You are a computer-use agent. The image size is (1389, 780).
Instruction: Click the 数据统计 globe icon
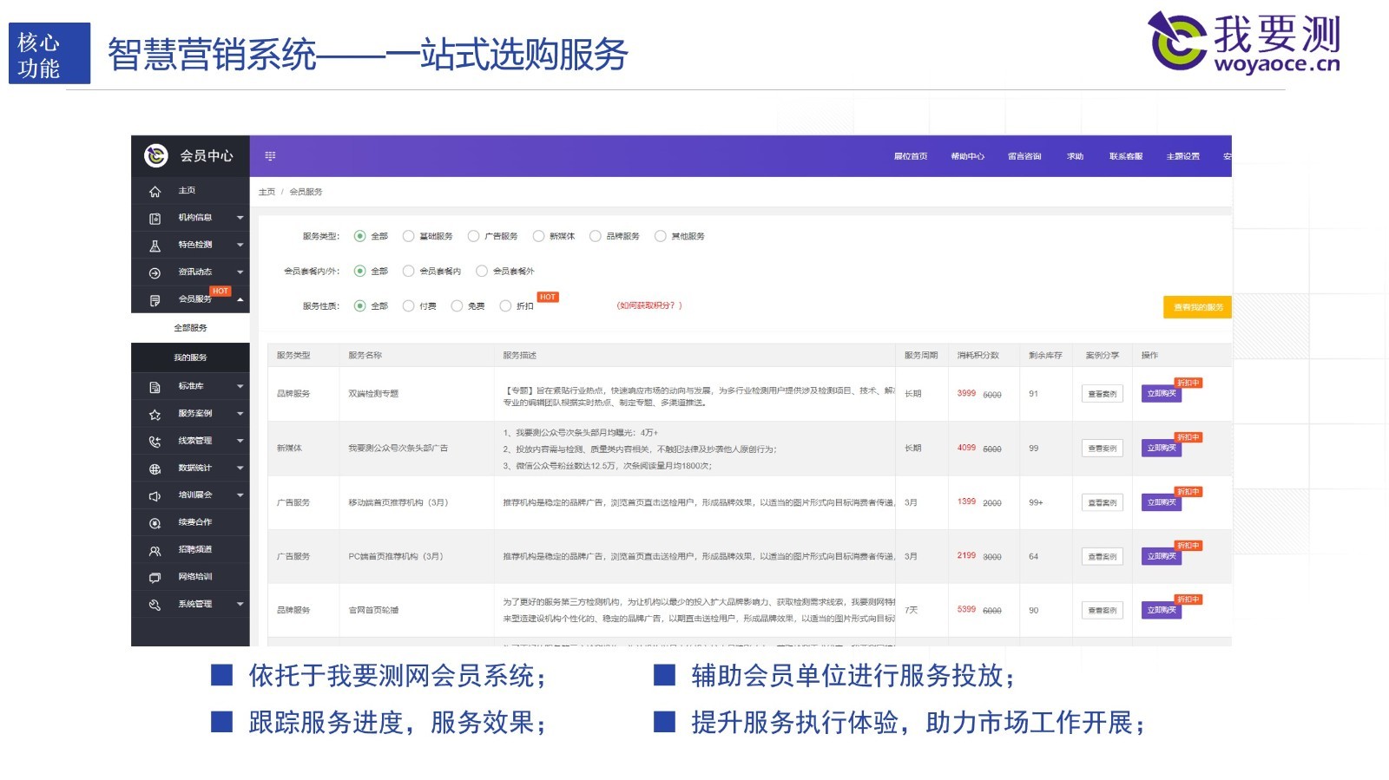coord(155,469)
